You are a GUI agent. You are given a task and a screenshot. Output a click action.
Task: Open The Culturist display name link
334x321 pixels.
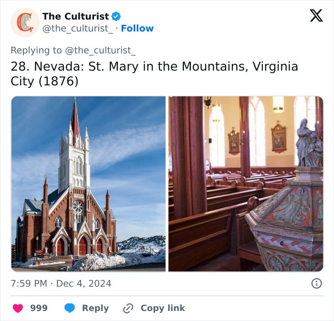pos(75,16)
